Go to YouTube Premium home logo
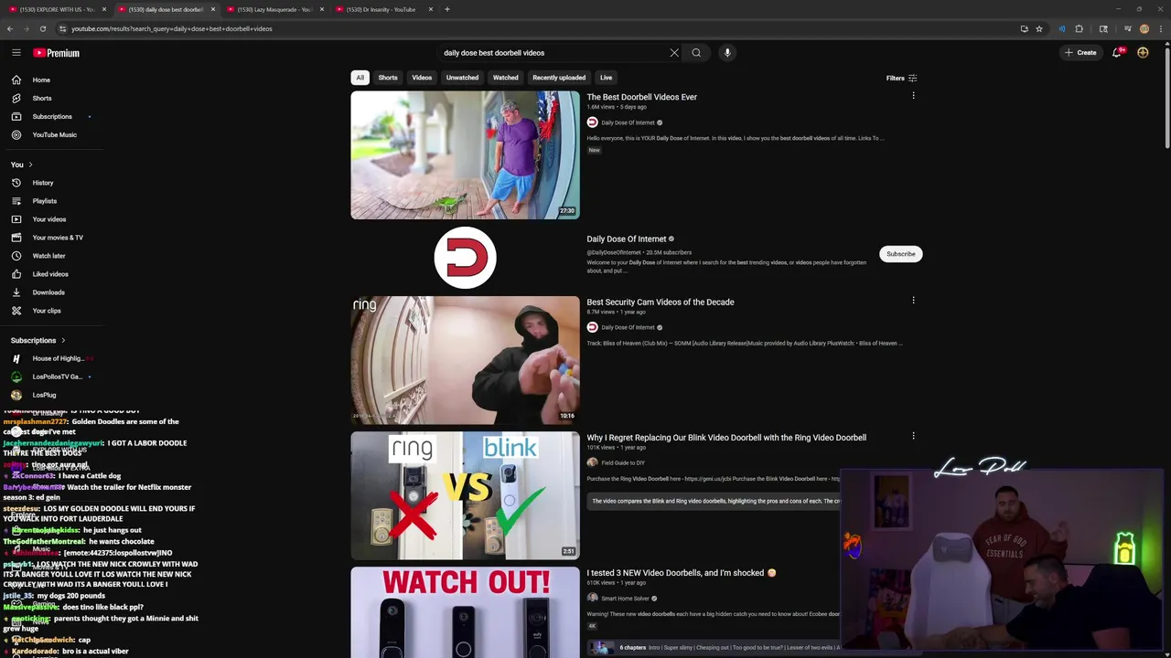This screenshot has width=1171, height=658. click(57, 53)
